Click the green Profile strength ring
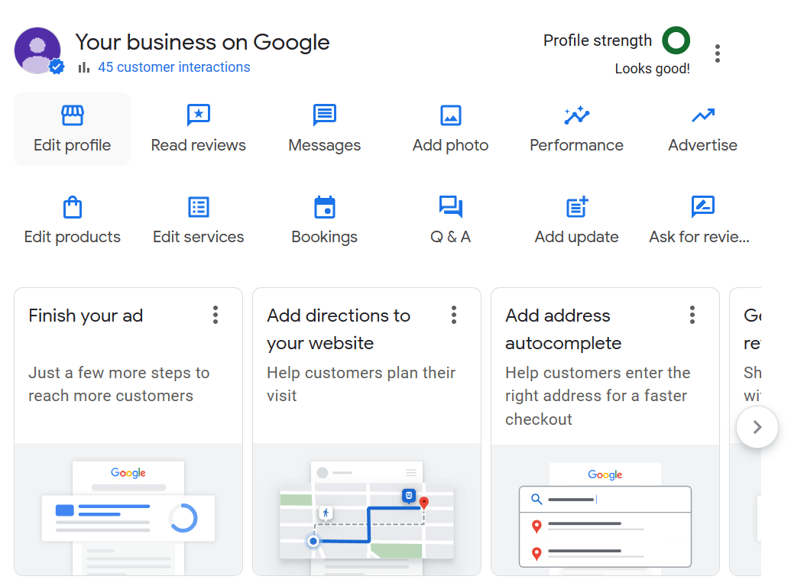 (676, 40)
